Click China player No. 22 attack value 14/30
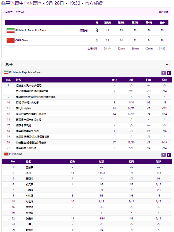The width and height of the screenshot is (174, 232). [101, 218]
